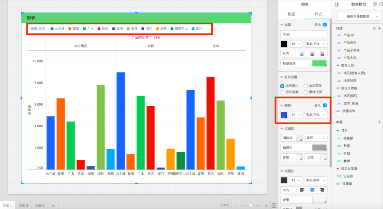Toggle the 图例 显示 checkbox

[x=325, y=105]
